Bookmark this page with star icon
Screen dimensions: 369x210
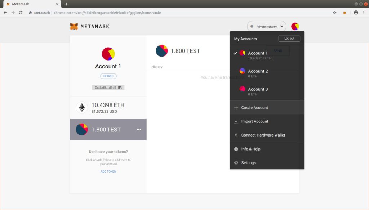click(x=334, y=13)
